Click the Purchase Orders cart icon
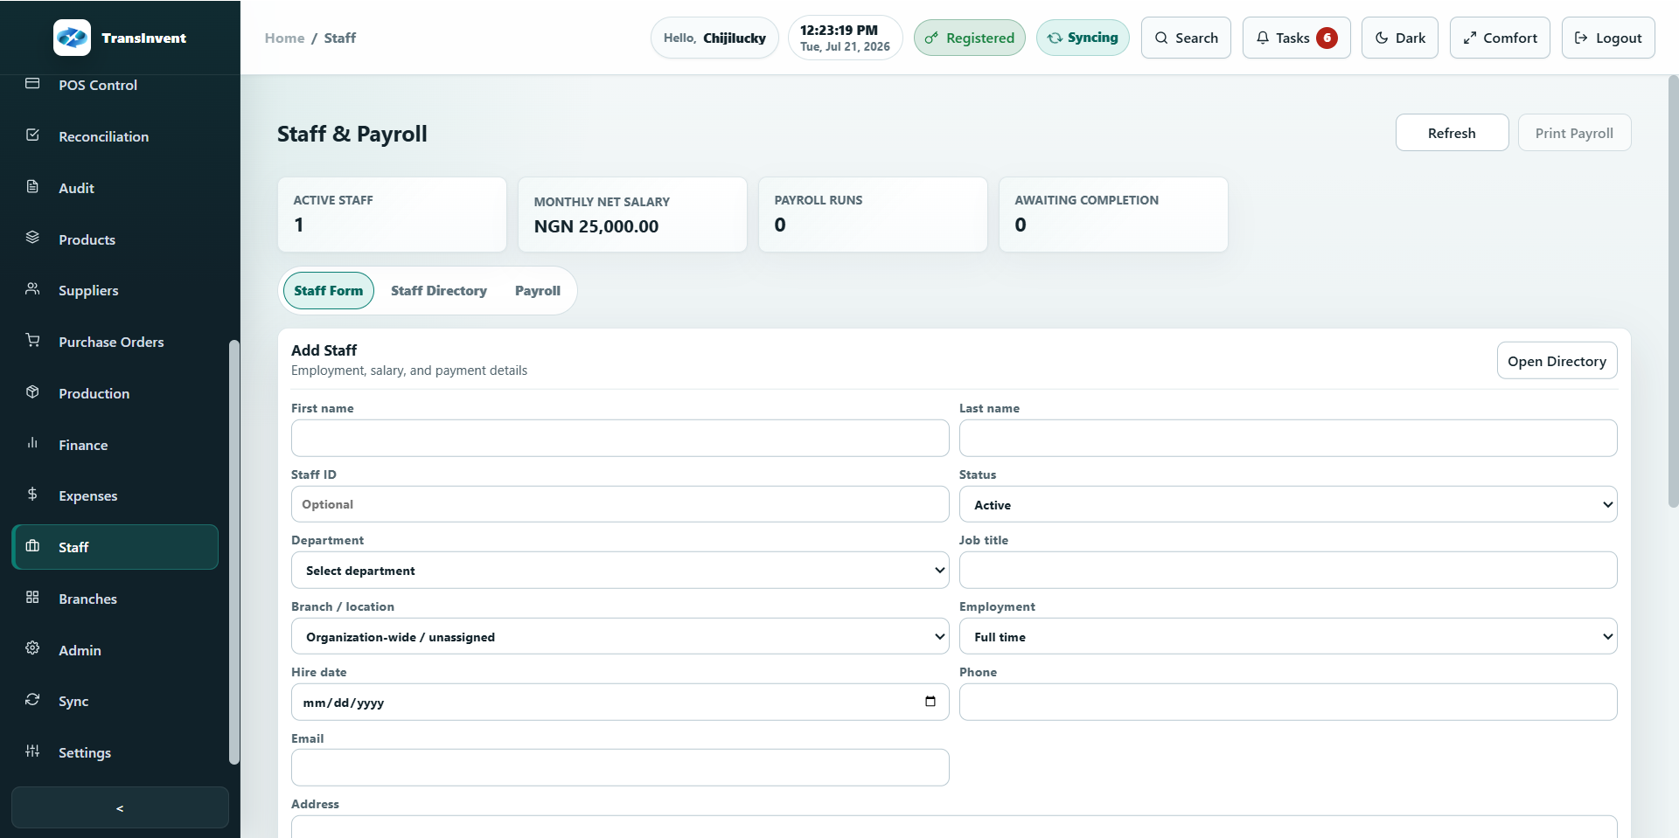The image size is (1679, 838). (x=32, y=341)
